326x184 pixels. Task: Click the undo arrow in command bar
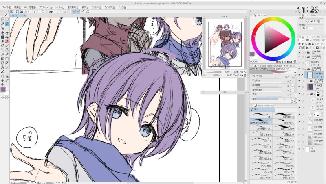tap(33, 12)
